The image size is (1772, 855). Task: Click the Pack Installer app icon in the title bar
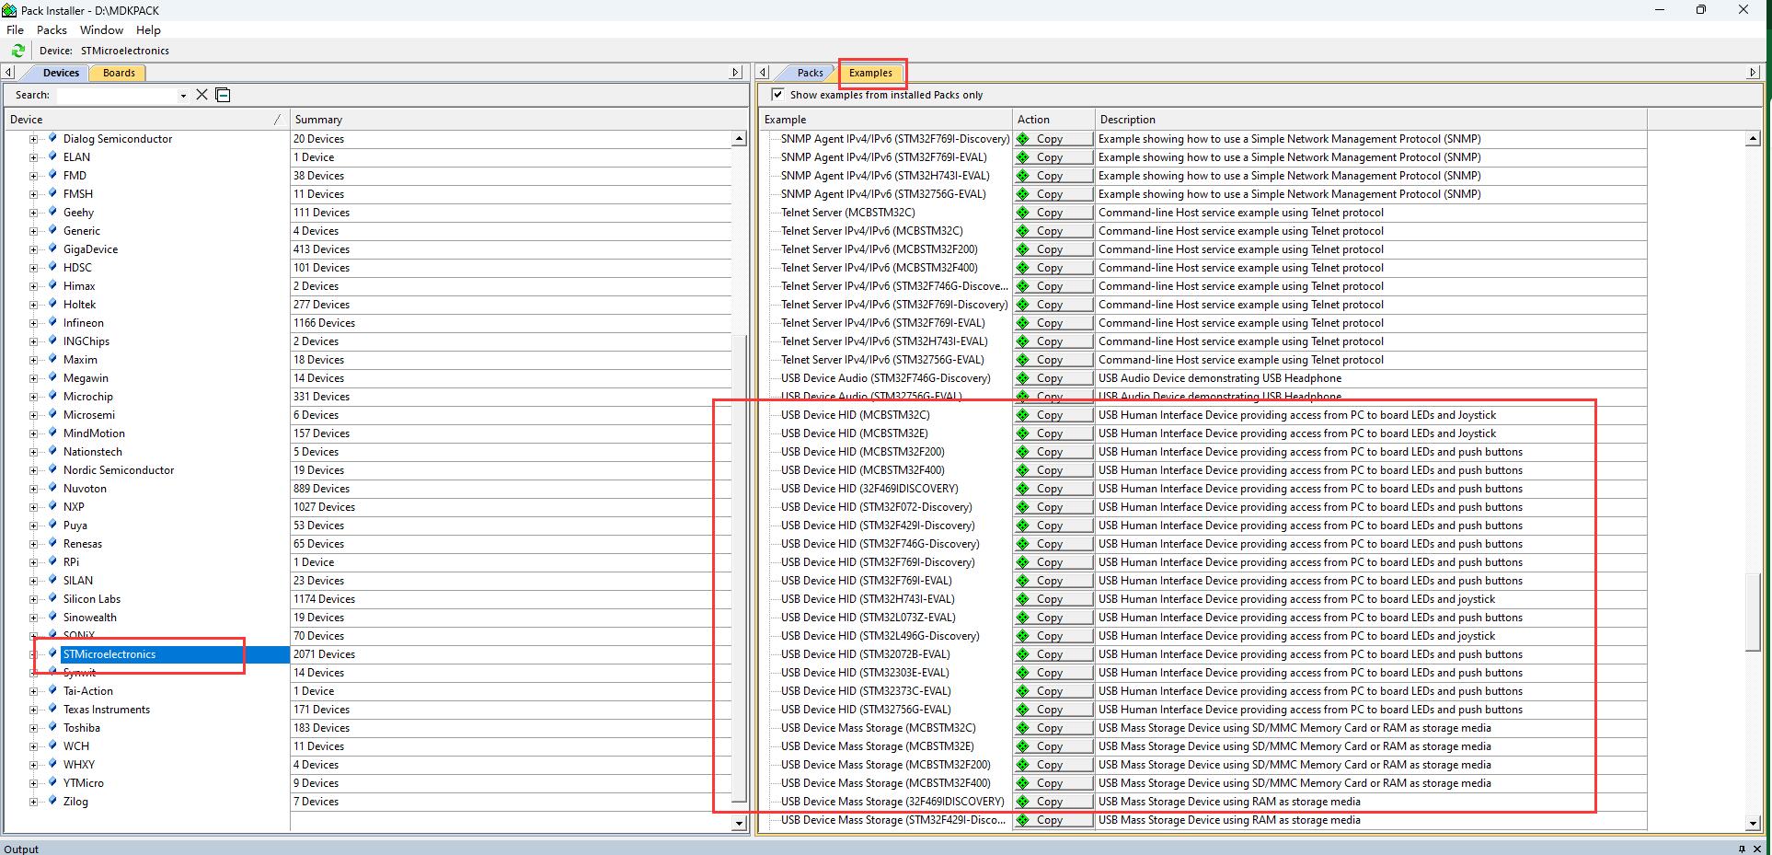pos(9,10)
